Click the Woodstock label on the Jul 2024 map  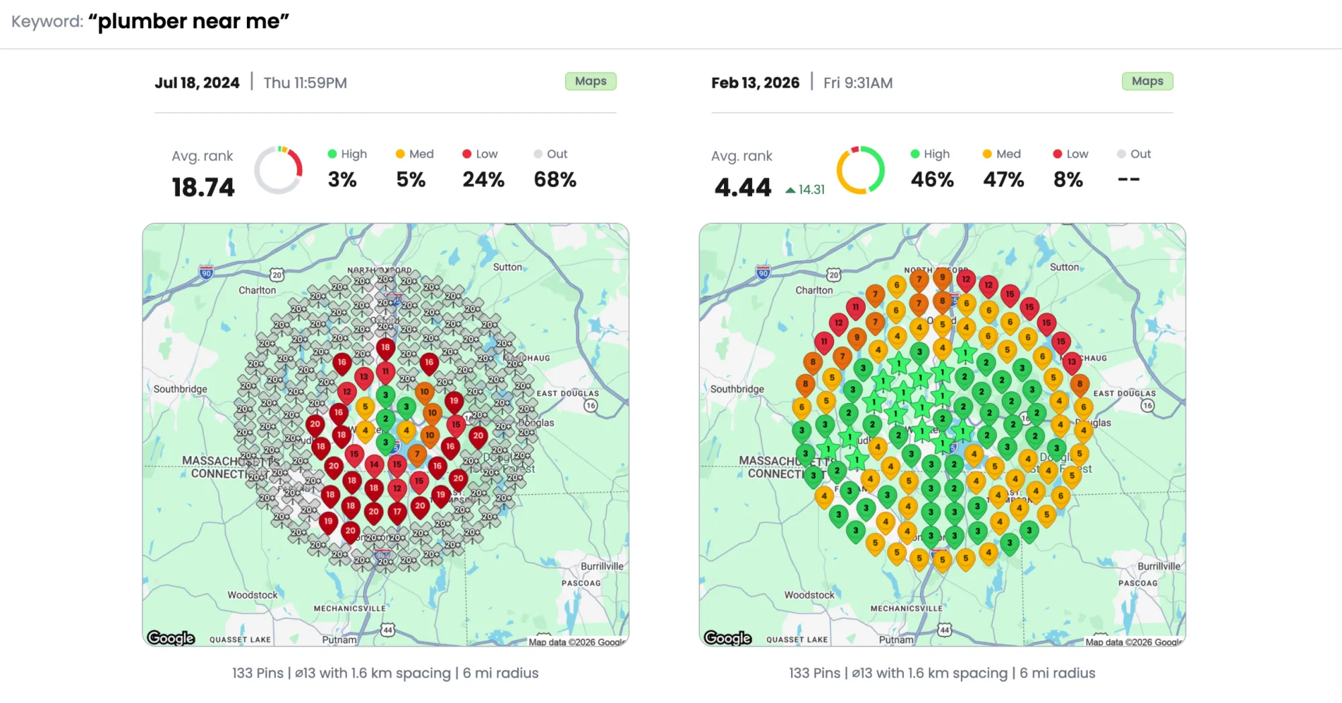[x=252, y=595]
